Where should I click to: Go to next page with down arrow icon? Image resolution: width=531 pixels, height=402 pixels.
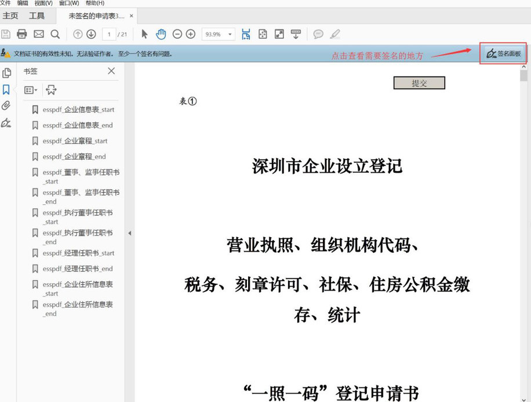(x=92, y=34)
